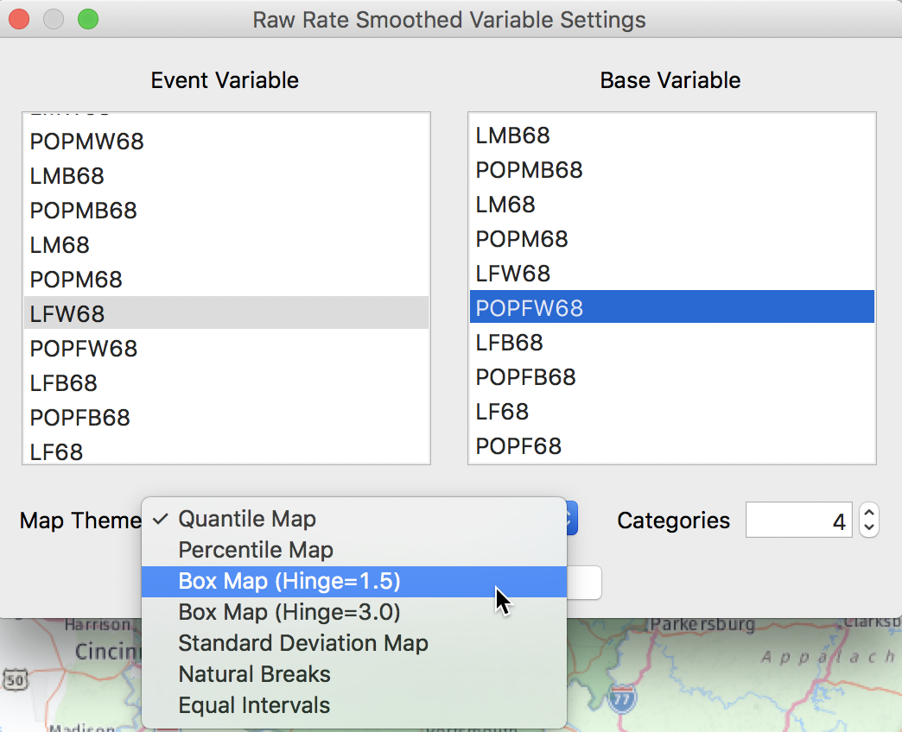
Task: Choose Percentile Map option
Action: (x=353, y=550)
